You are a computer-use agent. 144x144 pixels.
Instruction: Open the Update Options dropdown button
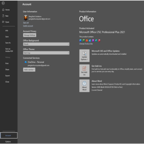click(x=84, y=55)
